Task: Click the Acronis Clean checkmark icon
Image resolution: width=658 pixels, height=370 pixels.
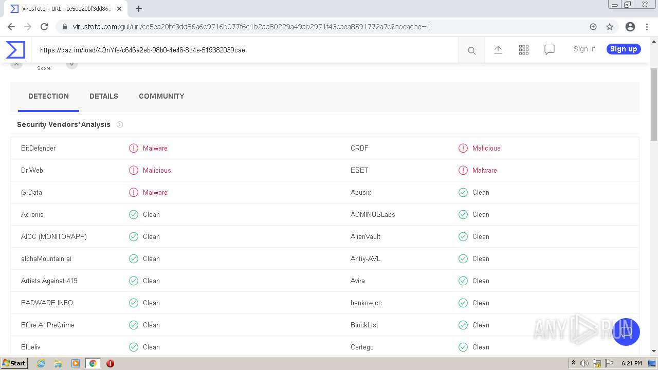Action: click(134, 214)
